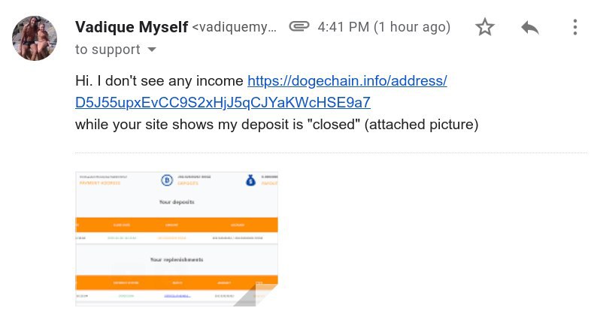Click the D5J55upxEvCC9S2xHjJ5qCJYaKWcHSE9a7 address link
Image resolution: width=591 pixels, height=326 pixels.
223,102
